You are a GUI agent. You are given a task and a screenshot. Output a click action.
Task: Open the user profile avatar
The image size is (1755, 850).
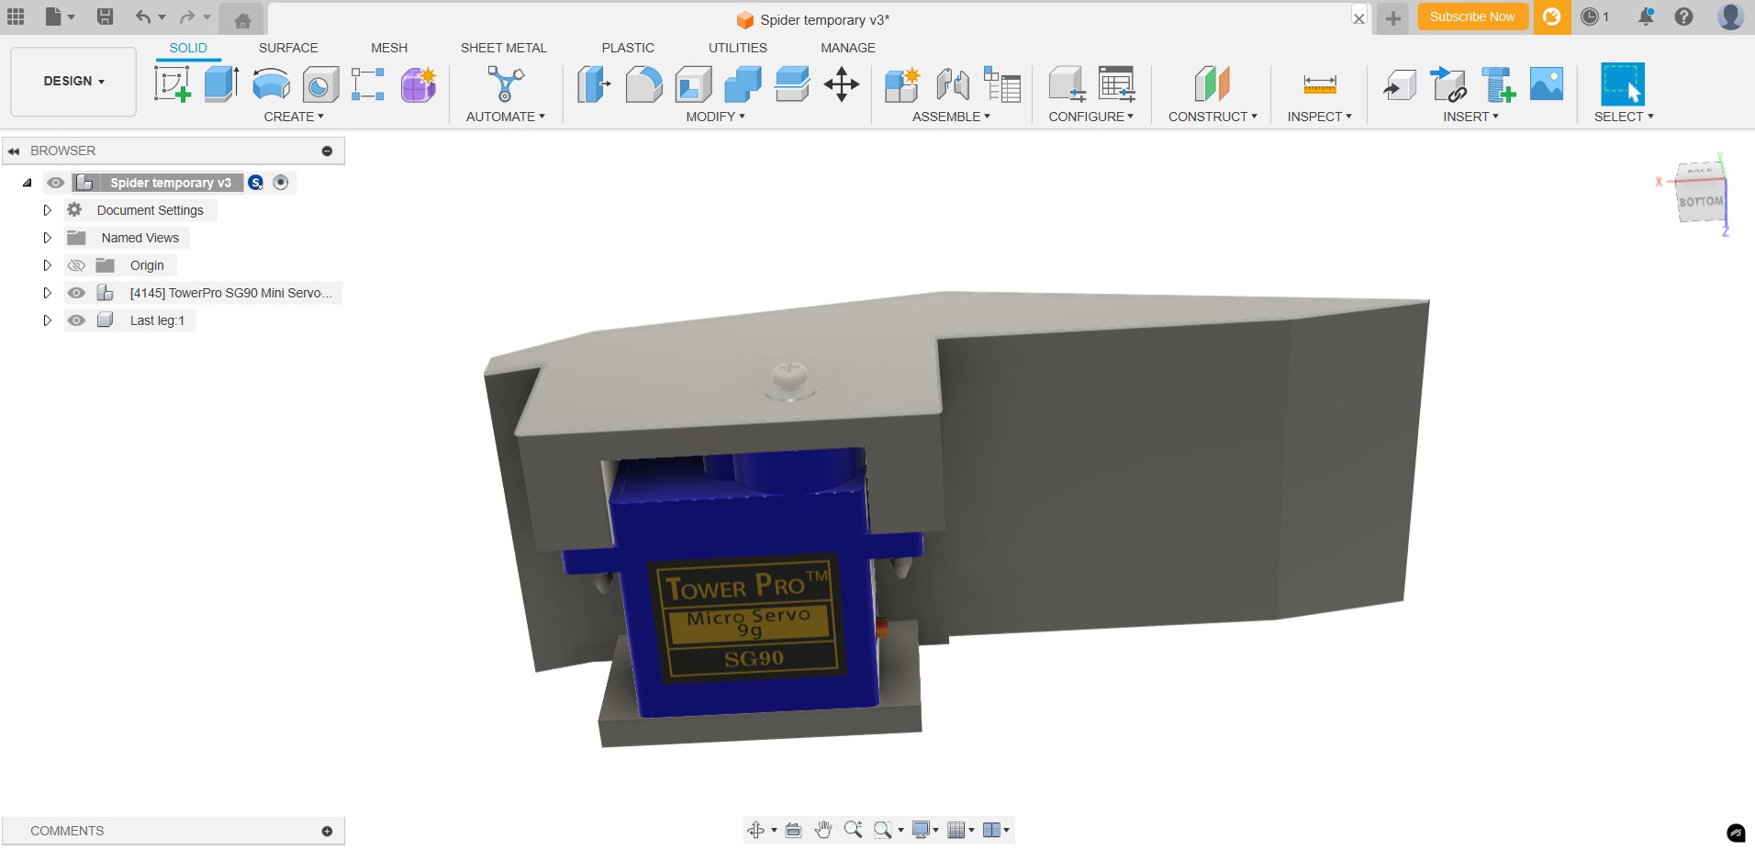(1730, 17)
